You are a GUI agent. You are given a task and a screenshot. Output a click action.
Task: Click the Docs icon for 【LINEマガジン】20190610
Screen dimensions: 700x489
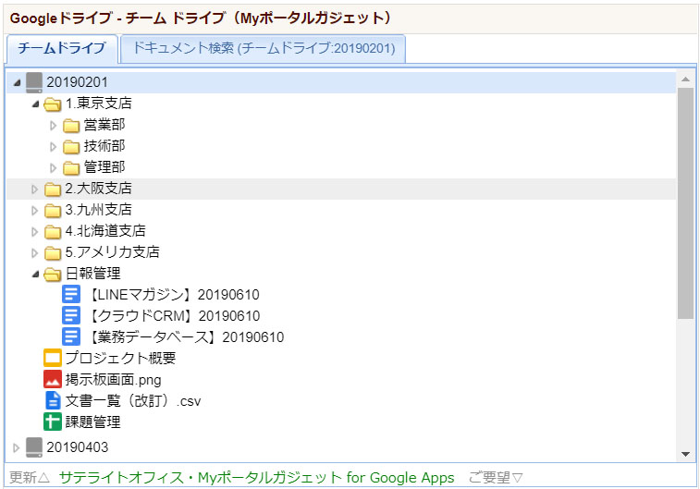tap(71, 295)
